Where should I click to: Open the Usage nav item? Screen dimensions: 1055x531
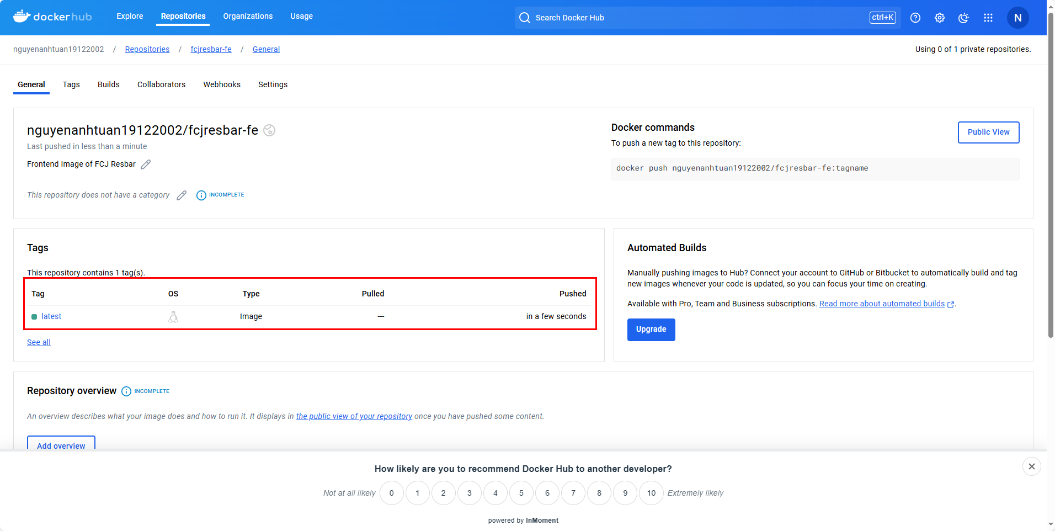coord(301,16)
